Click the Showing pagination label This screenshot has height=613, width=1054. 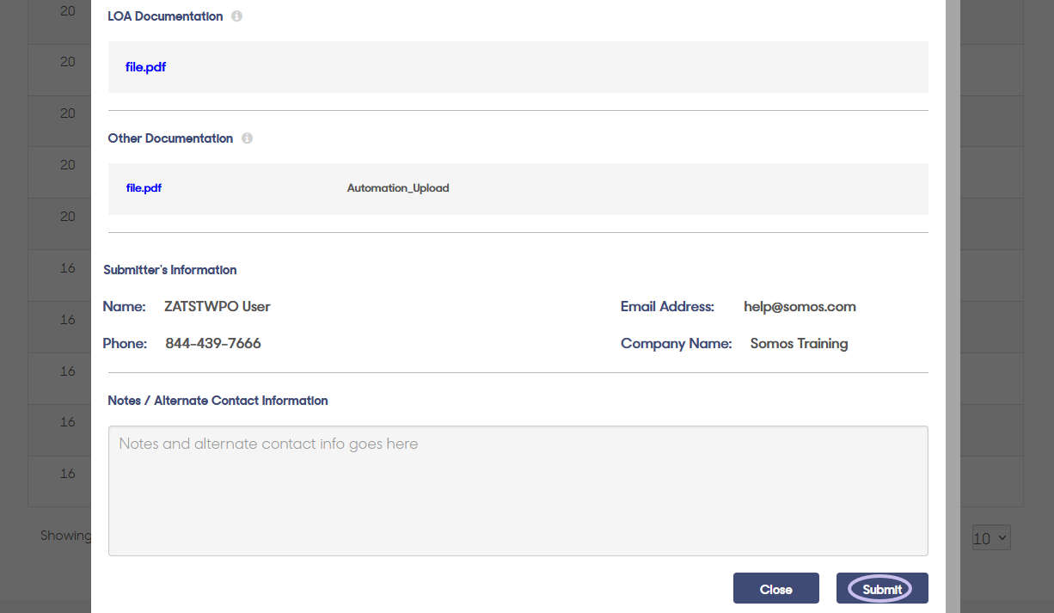click(66, 535)
